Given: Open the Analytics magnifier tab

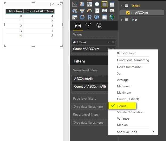Looking at the screenshot, I should coord(99,26).
